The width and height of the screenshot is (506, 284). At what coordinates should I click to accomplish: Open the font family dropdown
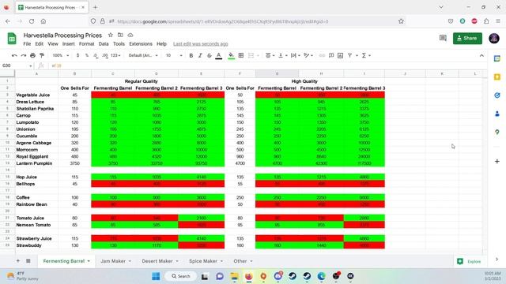pos(143,55)
